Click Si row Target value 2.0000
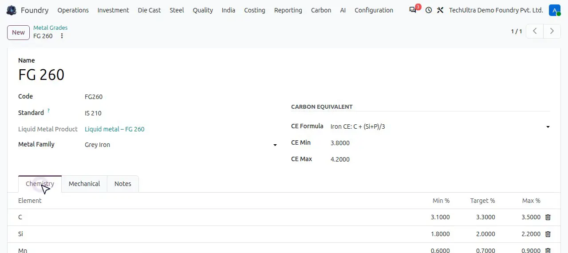568x253 pixels. (x=485, y=234)
